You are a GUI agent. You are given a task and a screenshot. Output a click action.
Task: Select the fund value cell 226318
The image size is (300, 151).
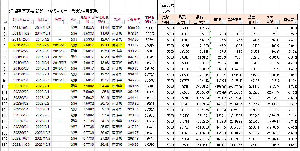252,145
